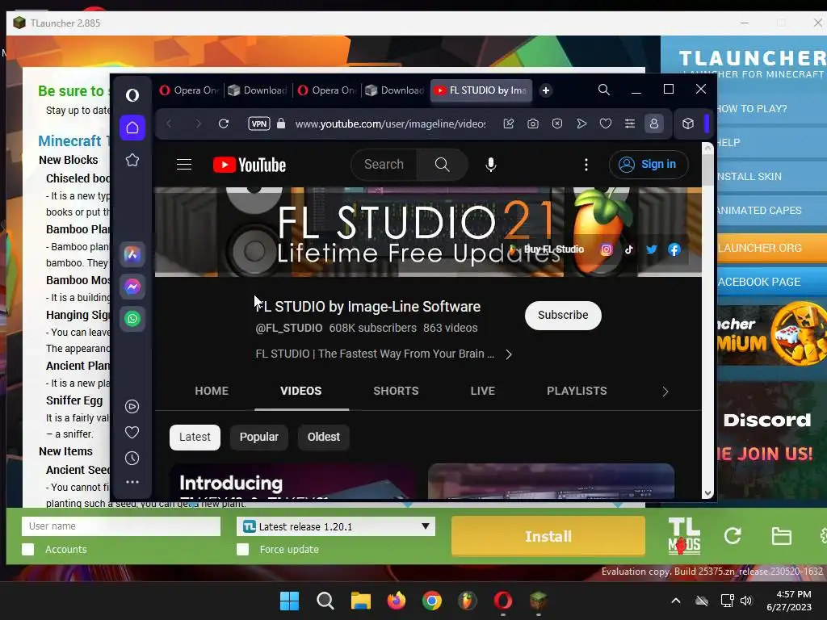This screenshot has height=620, width=827.
Task: Reload the YouTube page
Action: click(x=224, y=124)
